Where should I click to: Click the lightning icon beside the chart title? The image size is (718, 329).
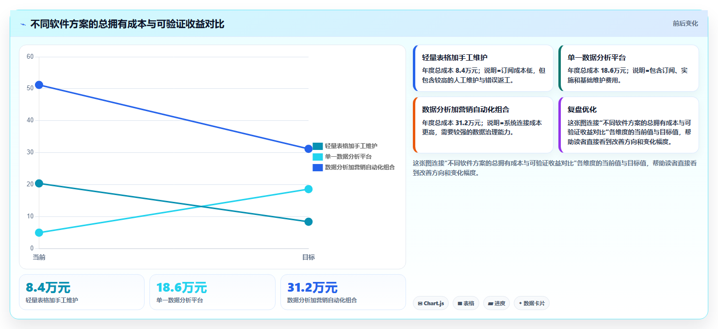23,24
